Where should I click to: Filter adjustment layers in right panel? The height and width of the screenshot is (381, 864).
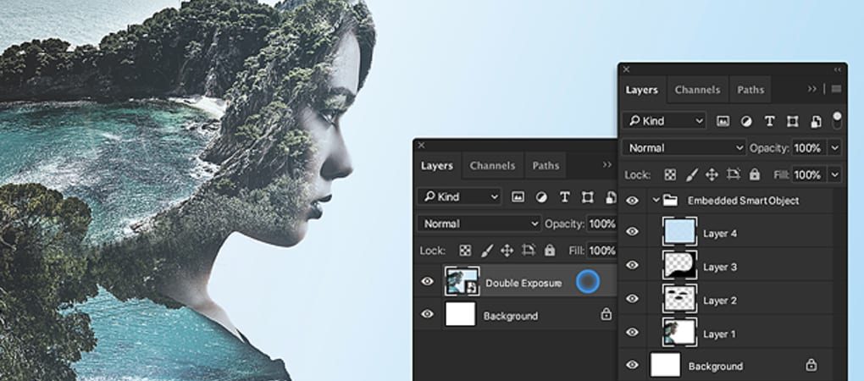[746, 121]
